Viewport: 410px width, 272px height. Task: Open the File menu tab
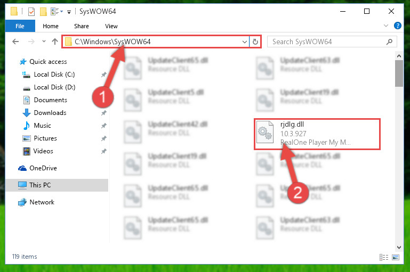(20, 26)
